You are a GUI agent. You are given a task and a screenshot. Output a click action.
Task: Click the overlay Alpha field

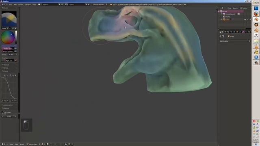tap(9, 60)
